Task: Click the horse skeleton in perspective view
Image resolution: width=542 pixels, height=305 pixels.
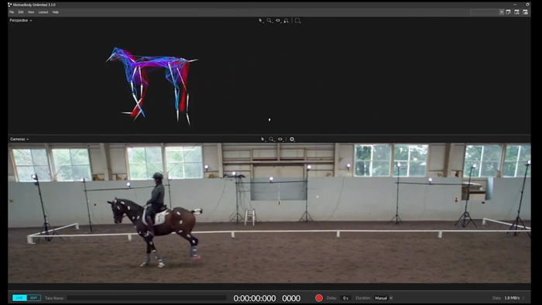Action: (152, 86)
